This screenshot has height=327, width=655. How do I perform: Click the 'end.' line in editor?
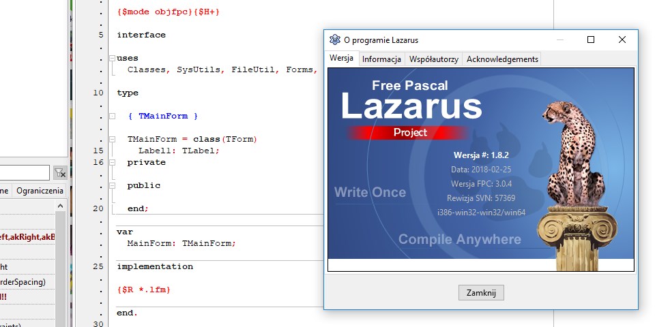pos(128,313)
